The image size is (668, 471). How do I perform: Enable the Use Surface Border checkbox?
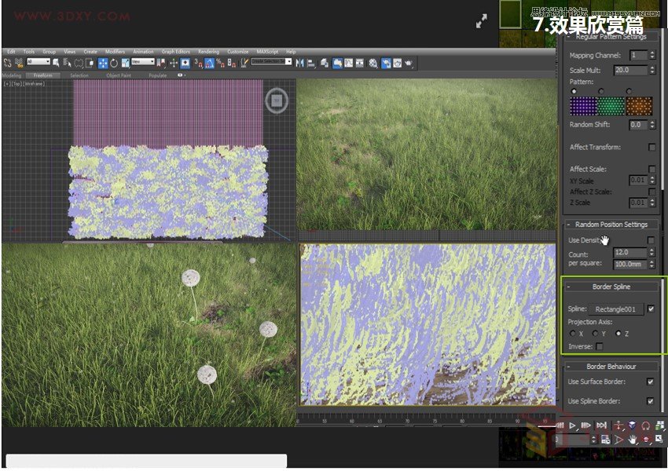coord(651,382)
